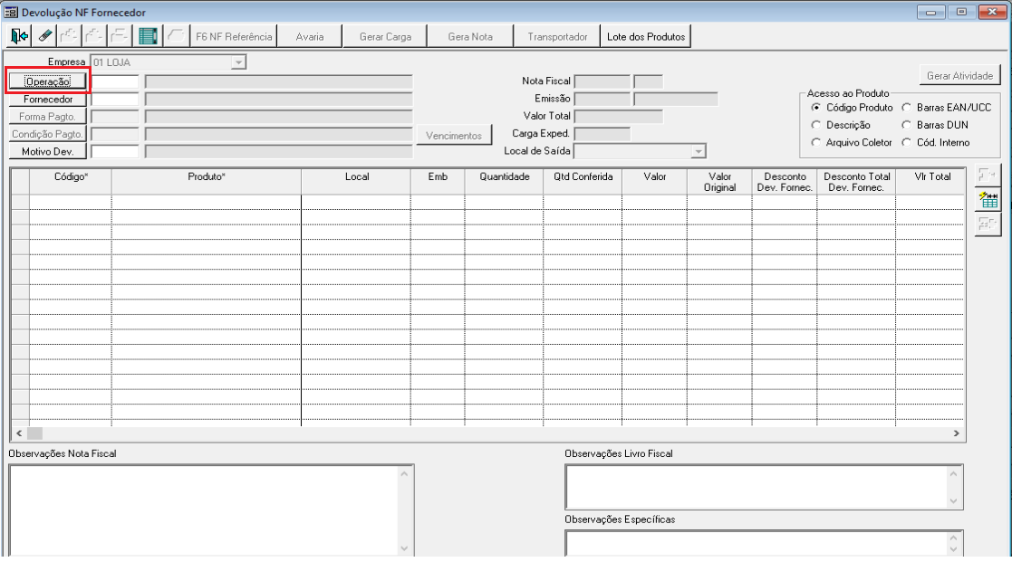Click the Produto* column header
This screenshot has height=562, width=1012.
(207, 182)
